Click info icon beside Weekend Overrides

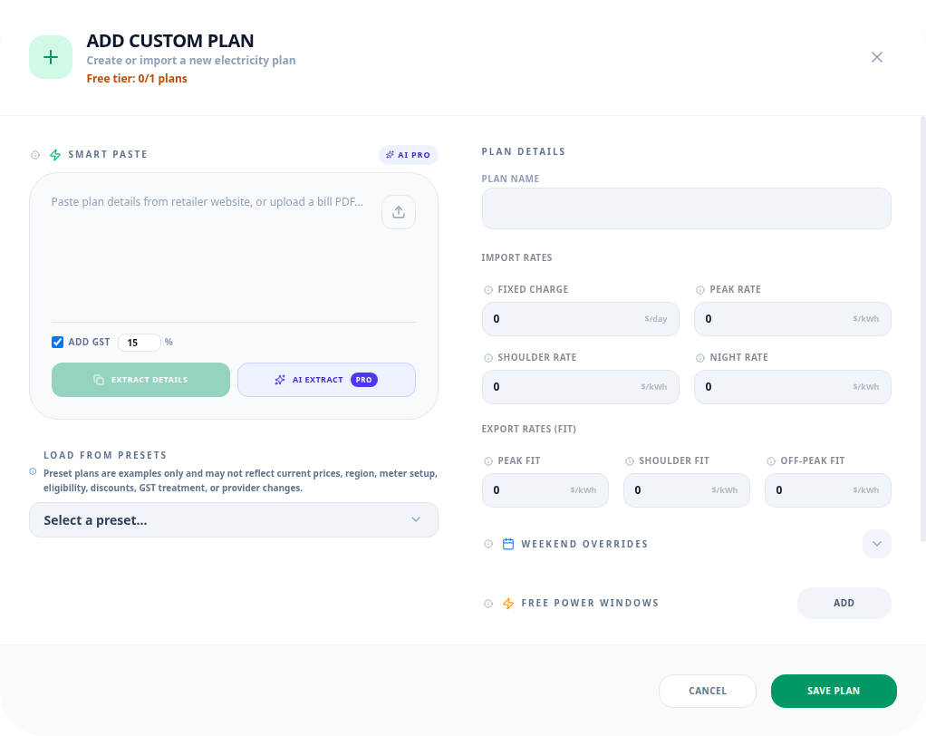488,544
